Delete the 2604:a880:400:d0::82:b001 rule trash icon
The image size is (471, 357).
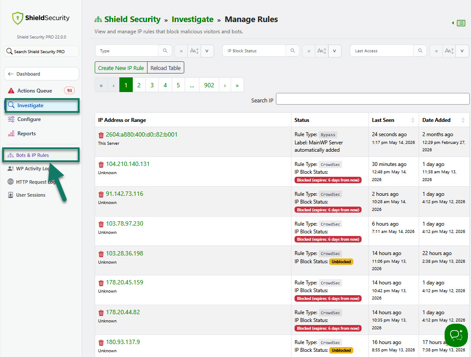(x=101, y=135)
